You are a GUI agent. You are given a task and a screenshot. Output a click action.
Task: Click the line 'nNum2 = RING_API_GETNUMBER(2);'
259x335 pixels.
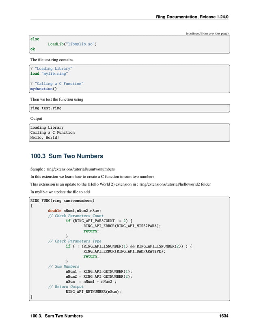[x=99, y=277]
